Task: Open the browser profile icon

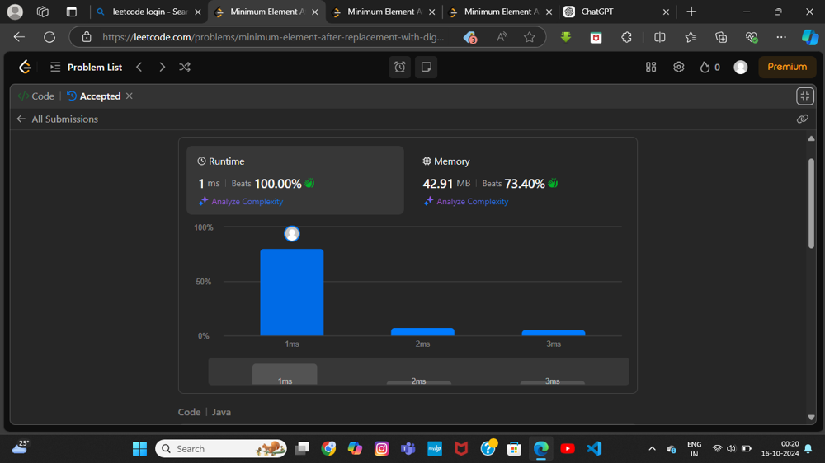Action: tap(15, 12)
